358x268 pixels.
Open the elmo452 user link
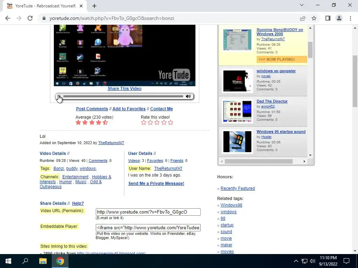[268, 106]
